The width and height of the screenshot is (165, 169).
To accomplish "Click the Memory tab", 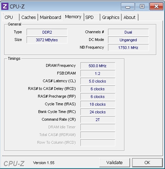I will 73,17.
